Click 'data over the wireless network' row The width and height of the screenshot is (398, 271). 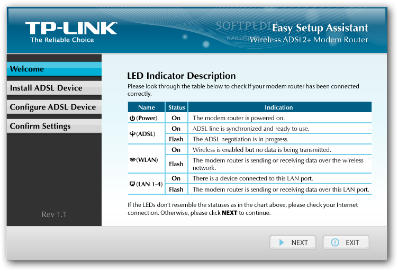(x=278, y=164)
